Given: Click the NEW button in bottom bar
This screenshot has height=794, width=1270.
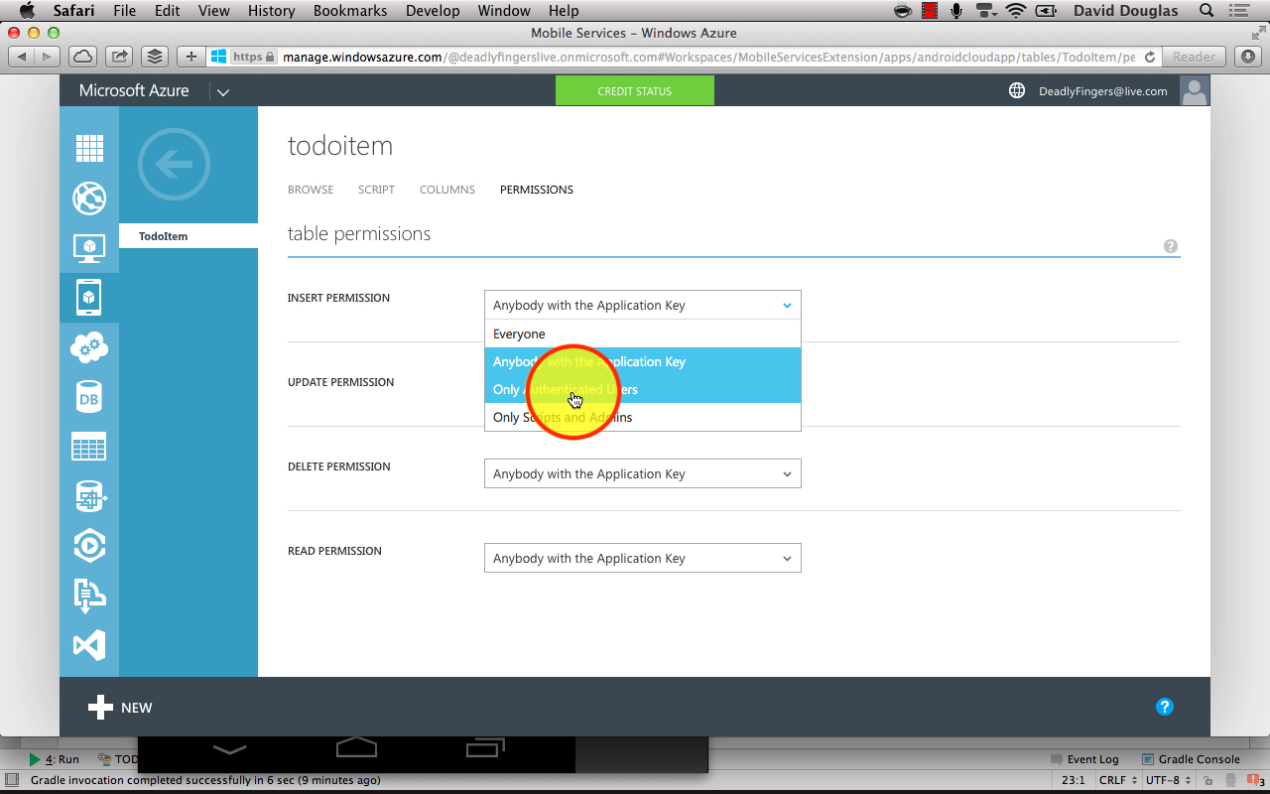Looking at the screenshot, I should [x=120, y=708].
